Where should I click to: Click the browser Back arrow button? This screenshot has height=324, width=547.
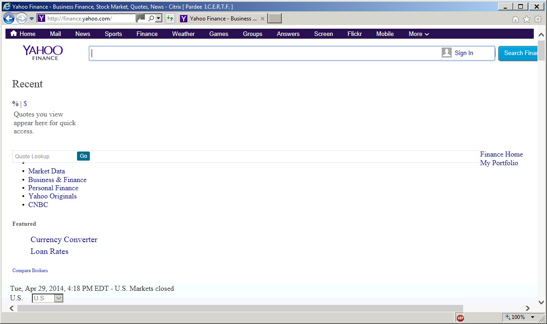point(9,18)
